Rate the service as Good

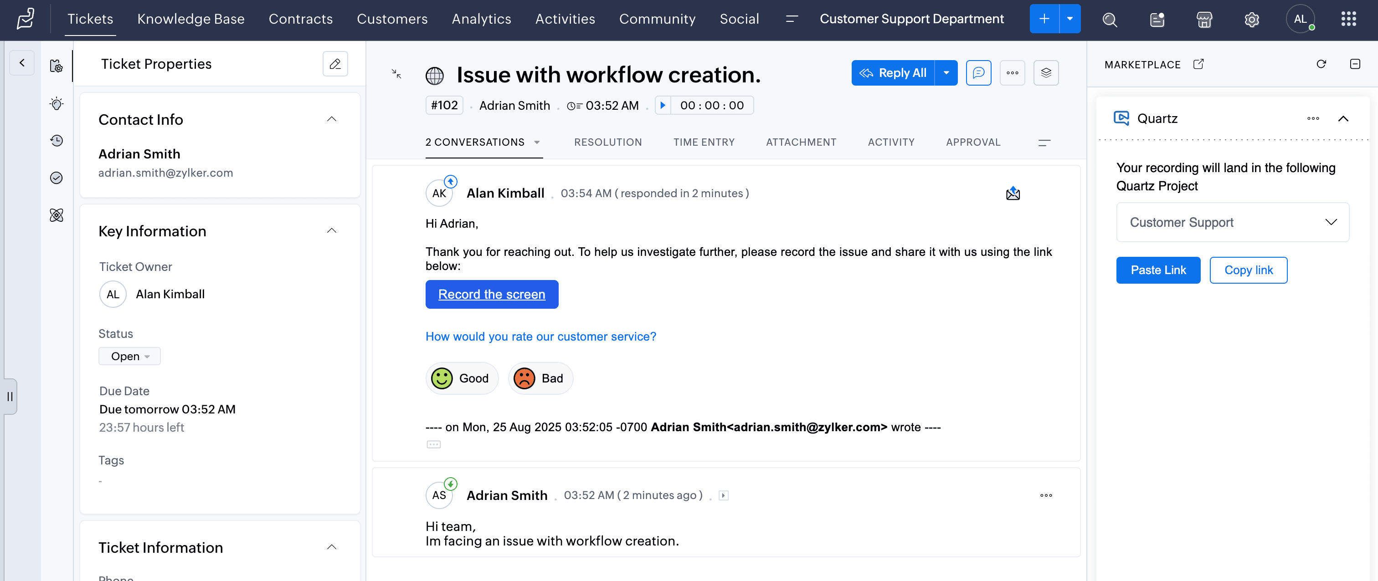462,378
